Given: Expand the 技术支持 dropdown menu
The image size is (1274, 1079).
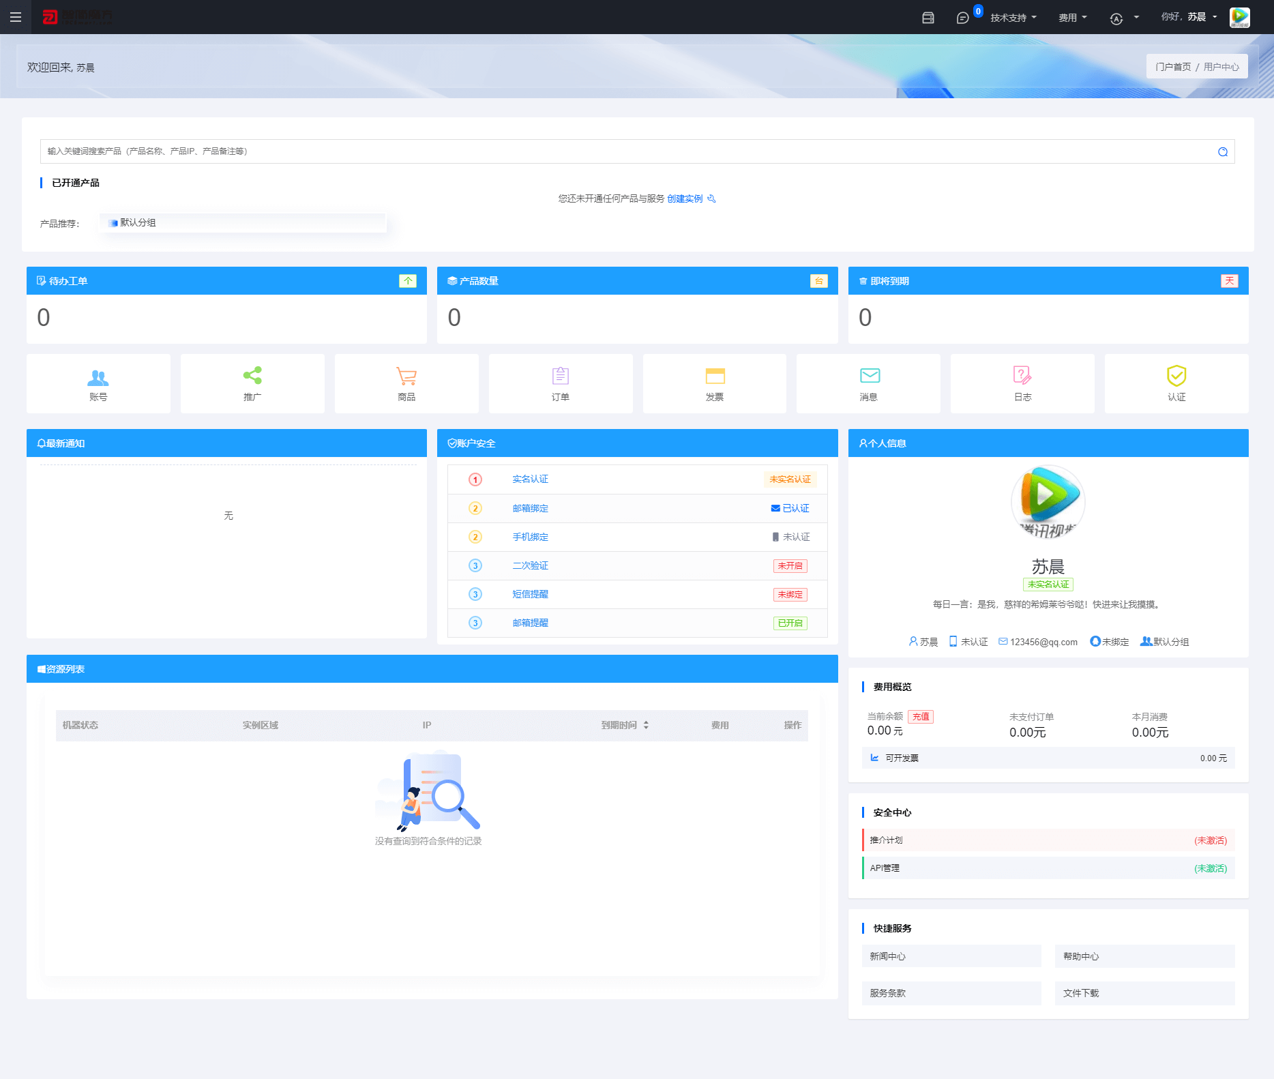Looking at the screenshot, I should [x=1013, y=18].
